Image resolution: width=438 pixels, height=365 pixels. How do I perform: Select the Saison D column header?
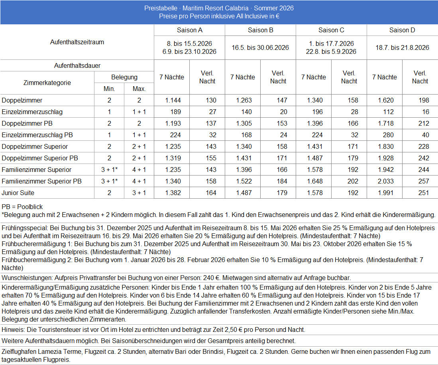(x=402, y=30)
